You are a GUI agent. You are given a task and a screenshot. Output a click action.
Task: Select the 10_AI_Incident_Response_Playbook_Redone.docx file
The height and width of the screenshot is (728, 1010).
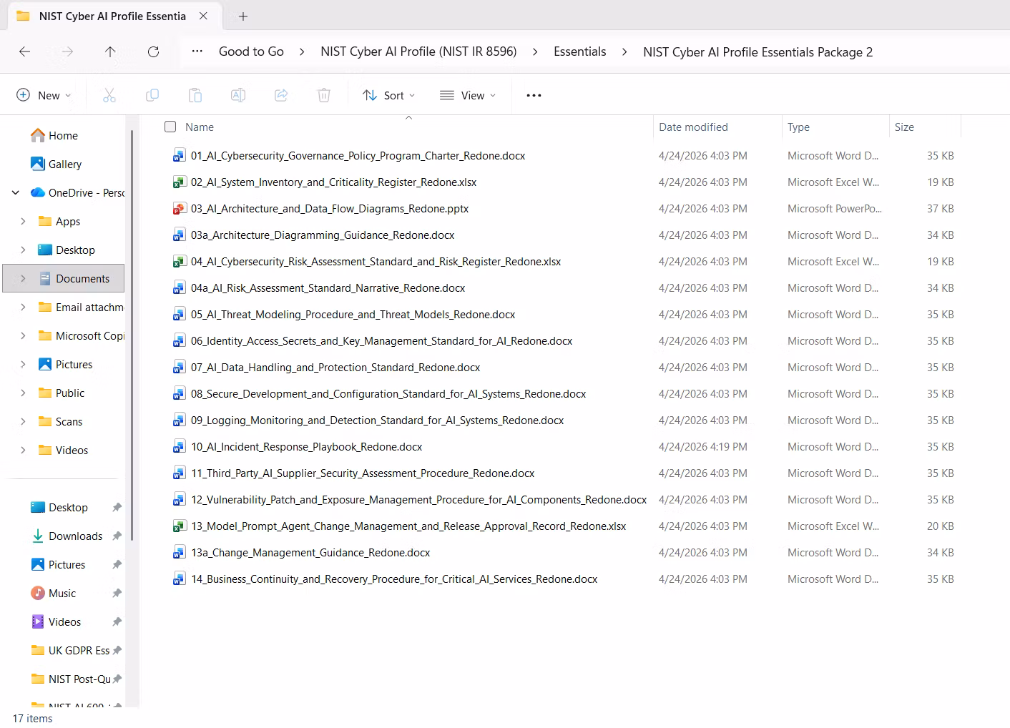[x=306, y=447]
